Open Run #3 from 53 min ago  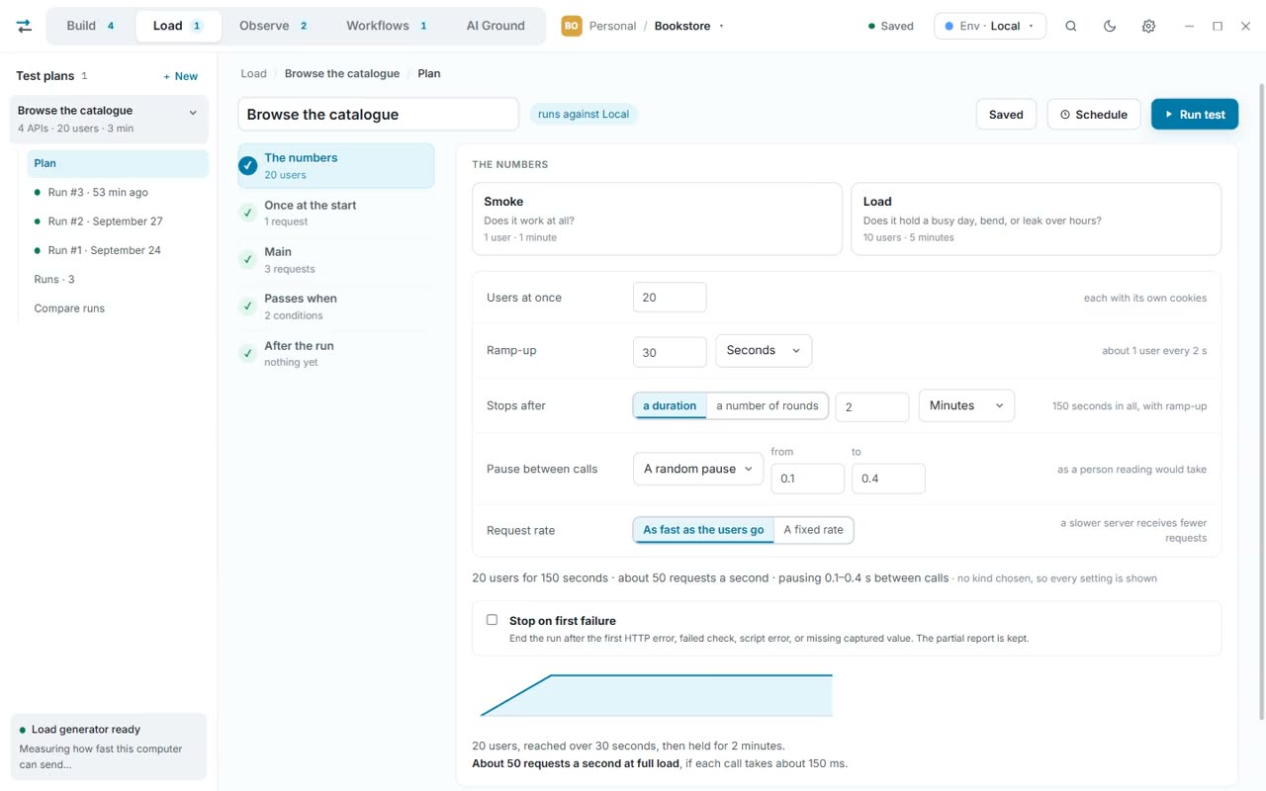pyautogui.click(x=118, y=193)
